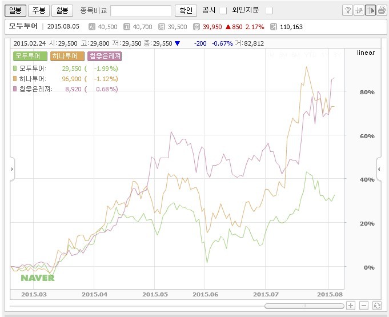The image size is (389, 317).
Task: Select the pencil drawing tool icon
Action: click(x=359, y=10)
